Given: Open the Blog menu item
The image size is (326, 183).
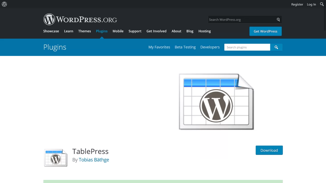Looking at the screenshot, I should [x=190, y=31].
